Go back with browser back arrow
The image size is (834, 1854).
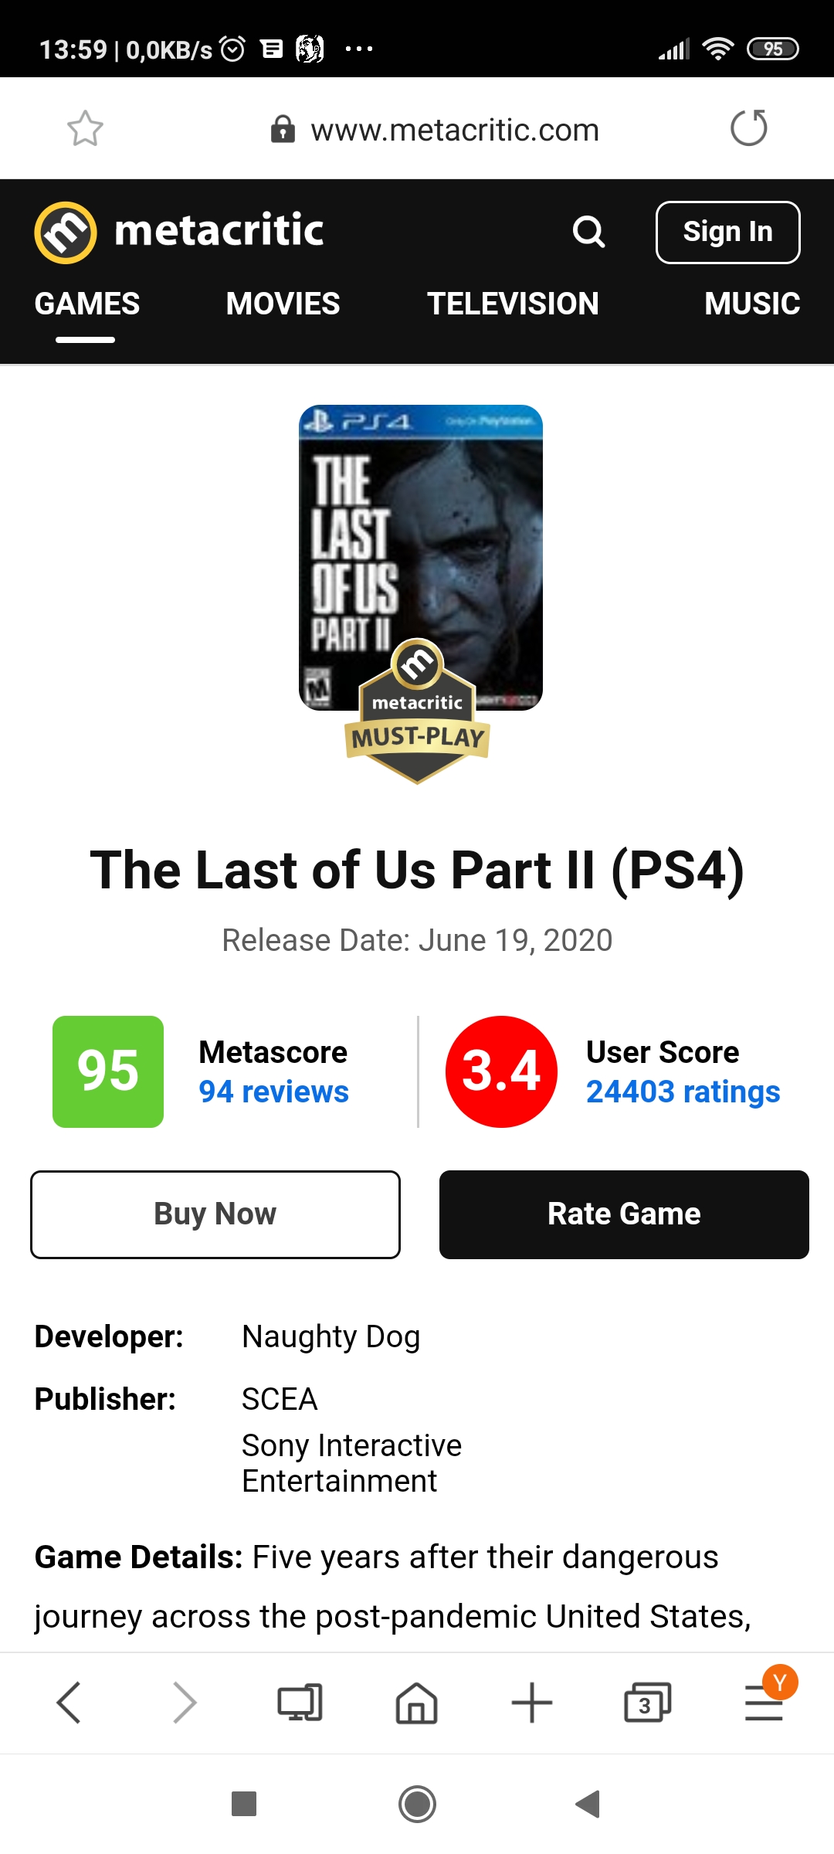pos(69,1703)
